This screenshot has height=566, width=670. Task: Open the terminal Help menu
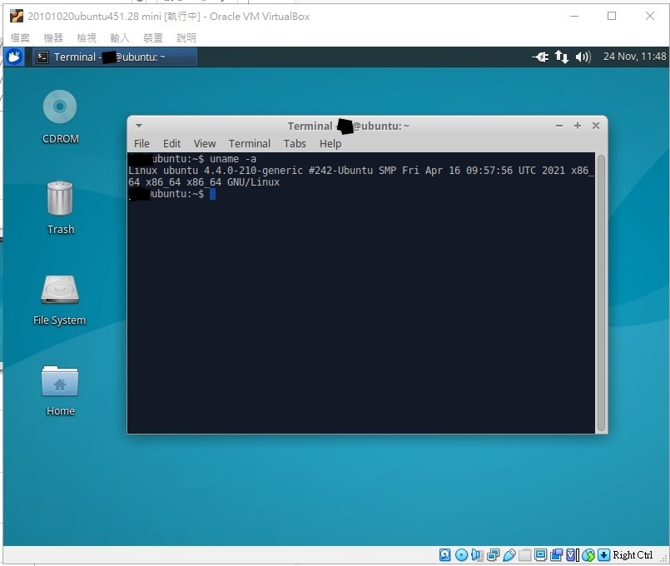coord(330,143)
